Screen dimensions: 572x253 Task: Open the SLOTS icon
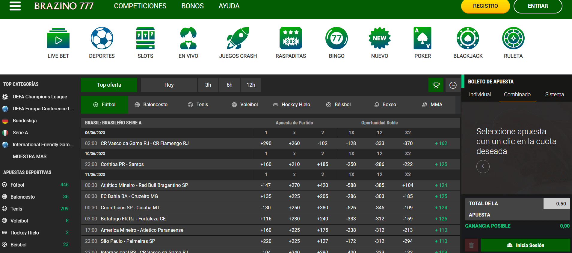click(145, 38)
